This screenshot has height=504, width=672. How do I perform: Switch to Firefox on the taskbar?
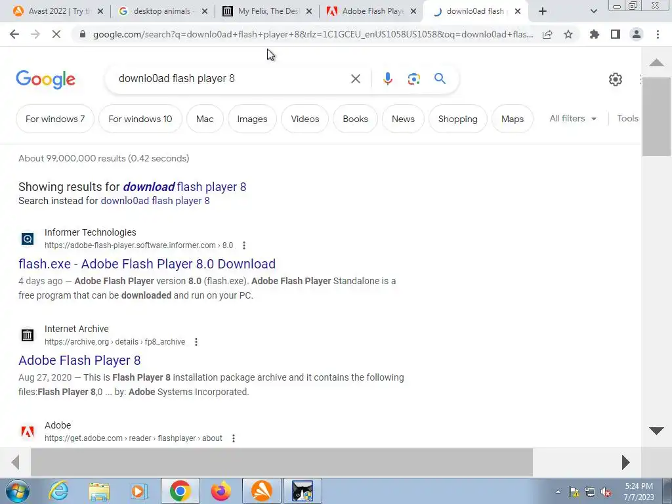(221, 491)
